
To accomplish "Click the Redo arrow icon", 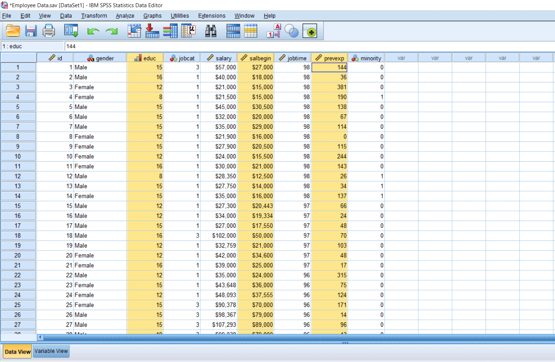I will 112,31.
